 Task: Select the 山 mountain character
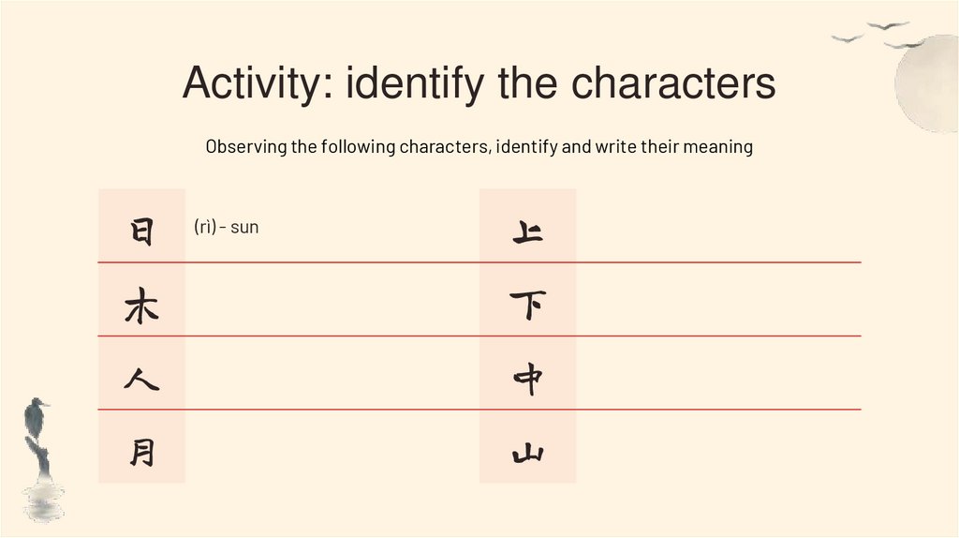(x=527, y=455)
